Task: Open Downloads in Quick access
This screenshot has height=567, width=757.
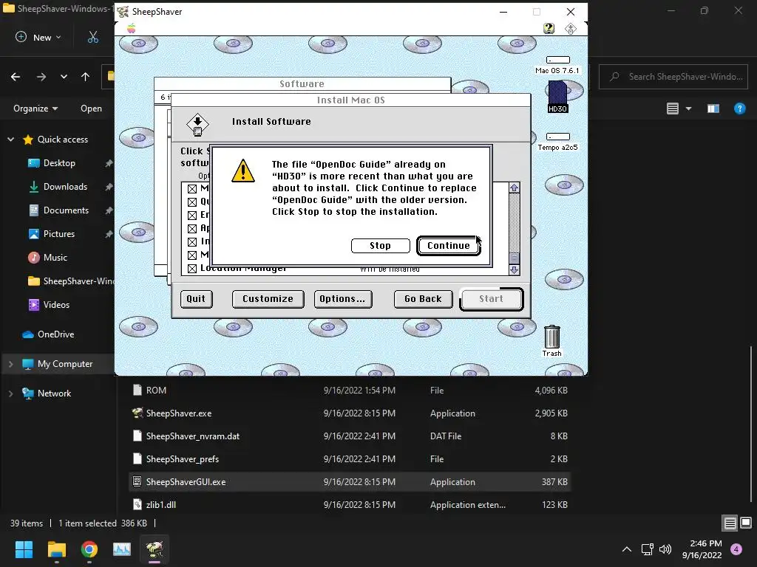Action: pyautogui.click(x=65, y=187)
